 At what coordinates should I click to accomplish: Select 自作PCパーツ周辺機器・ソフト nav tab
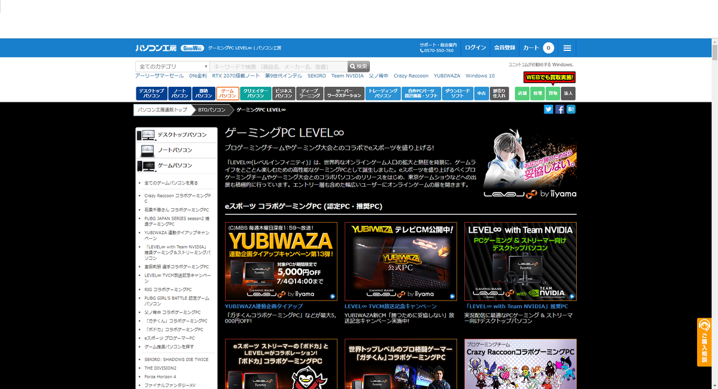(422, 93)
